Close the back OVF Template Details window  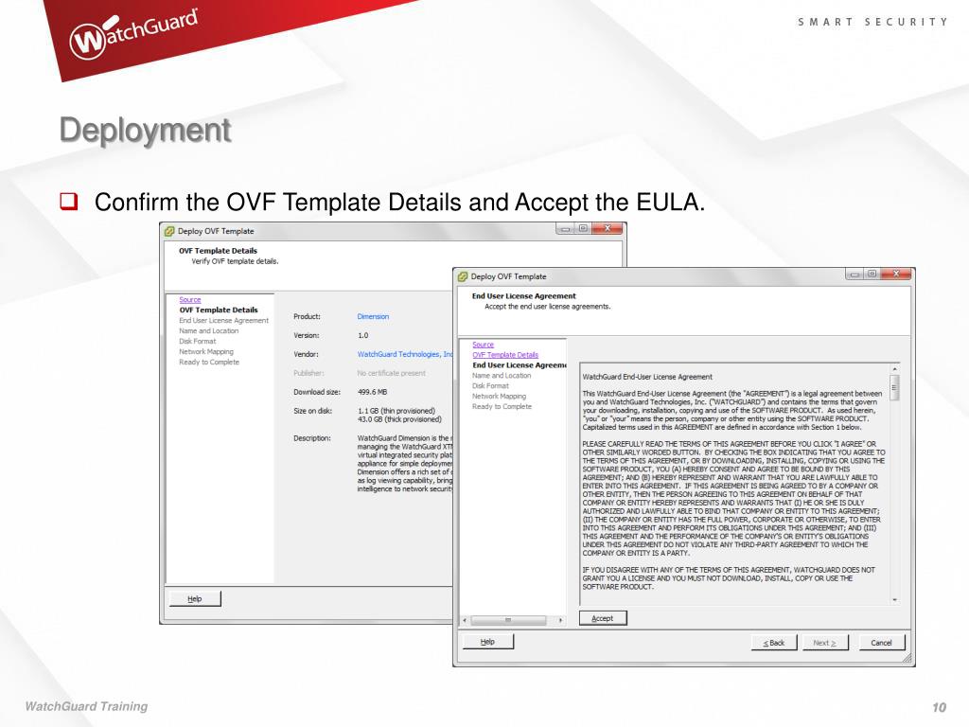point(608,229)
